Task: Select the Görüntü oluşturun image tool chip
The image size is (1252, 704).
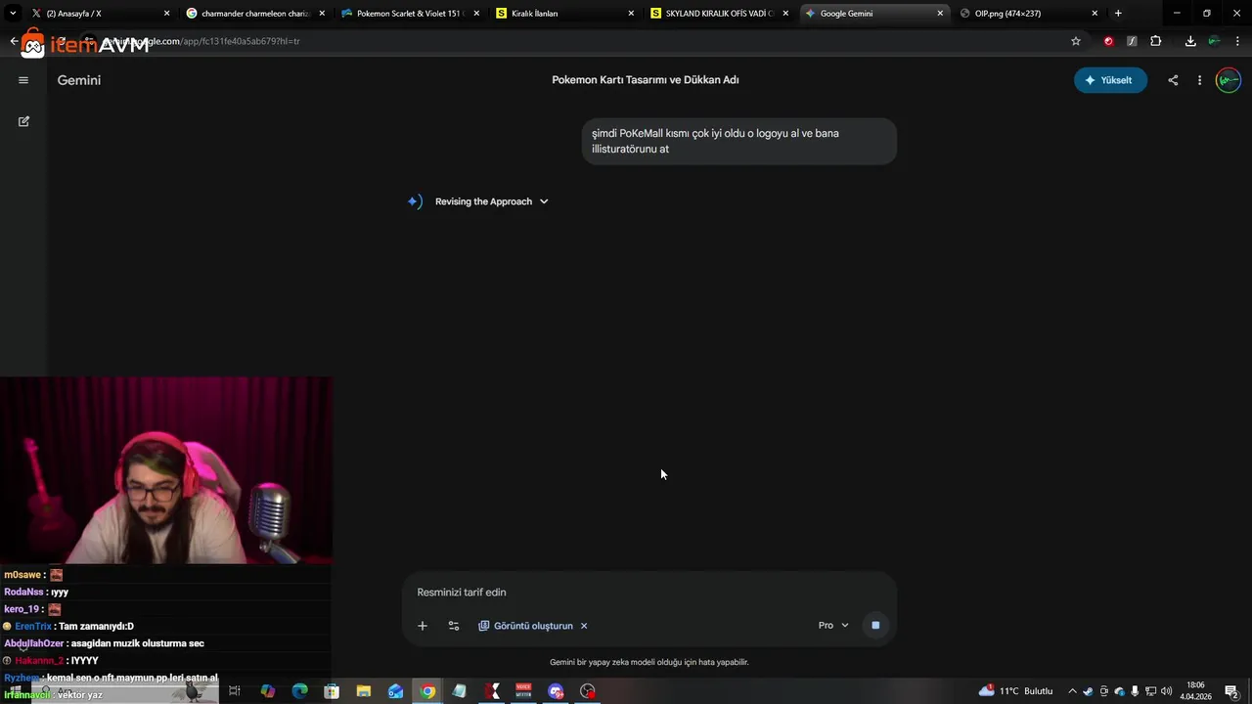Action: point(525,626)
